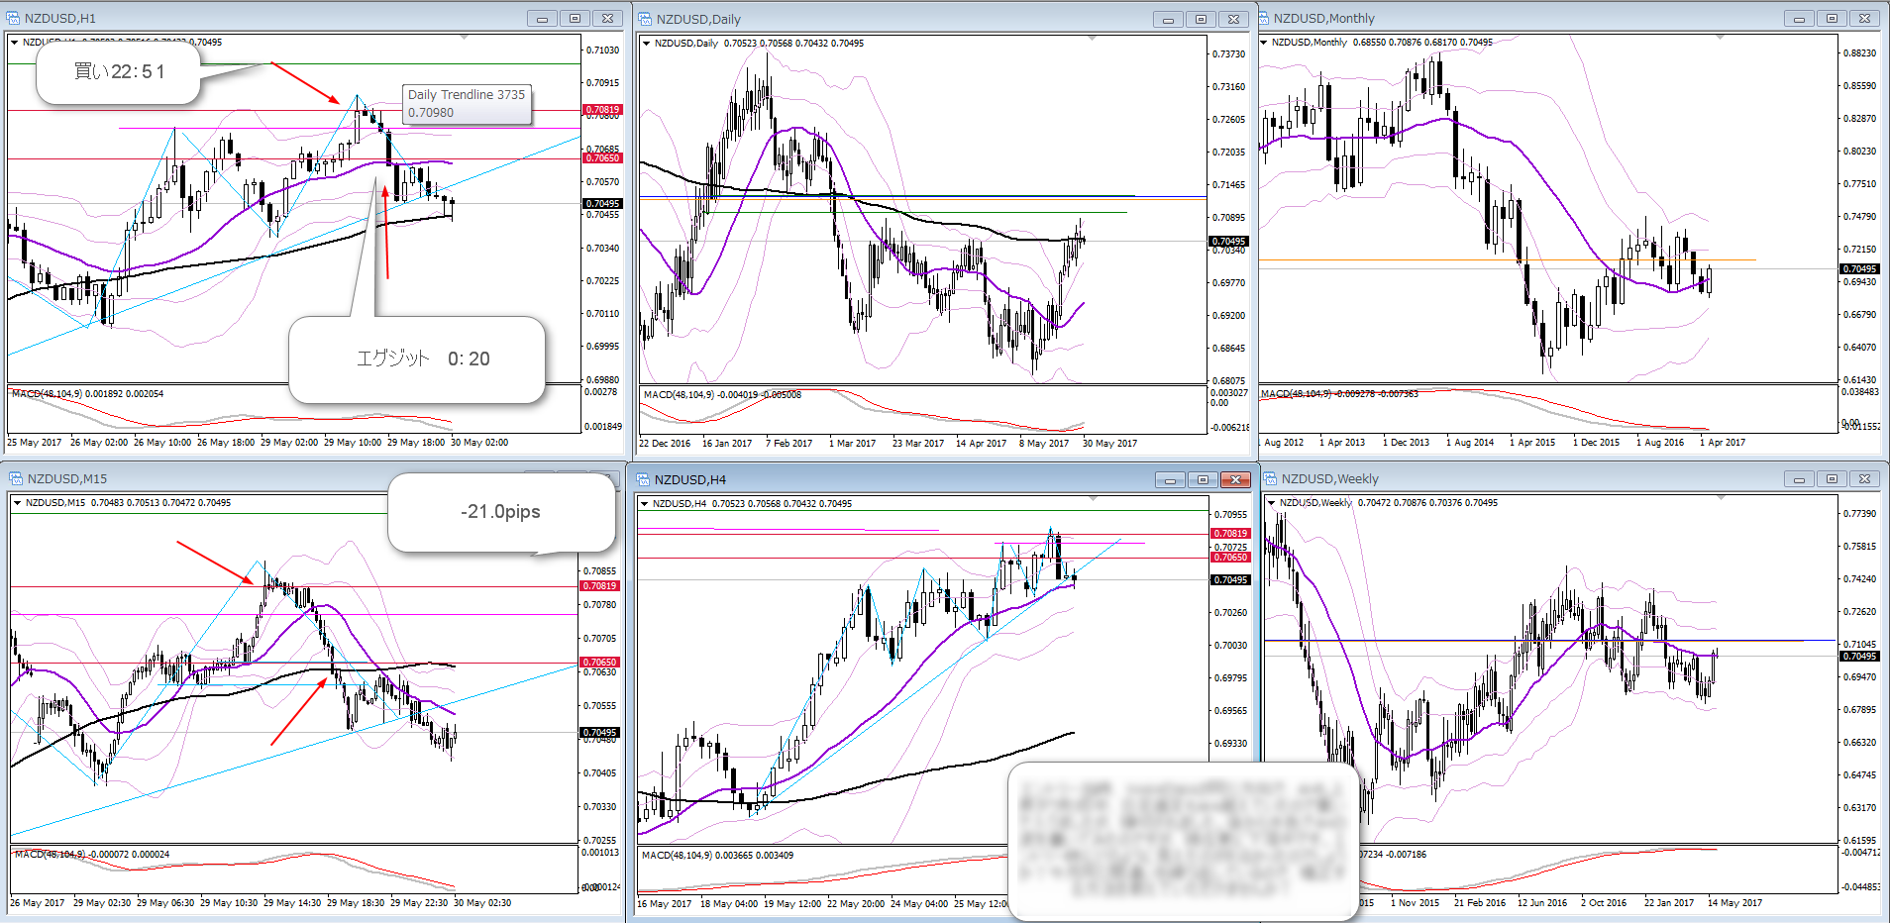Click the NZDUSD,M15 window icon

(16, 479)
